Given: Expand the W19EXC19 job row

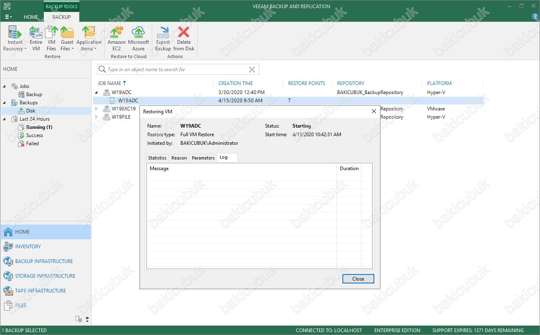Looking at the screenshot, I should pos(97,109).
